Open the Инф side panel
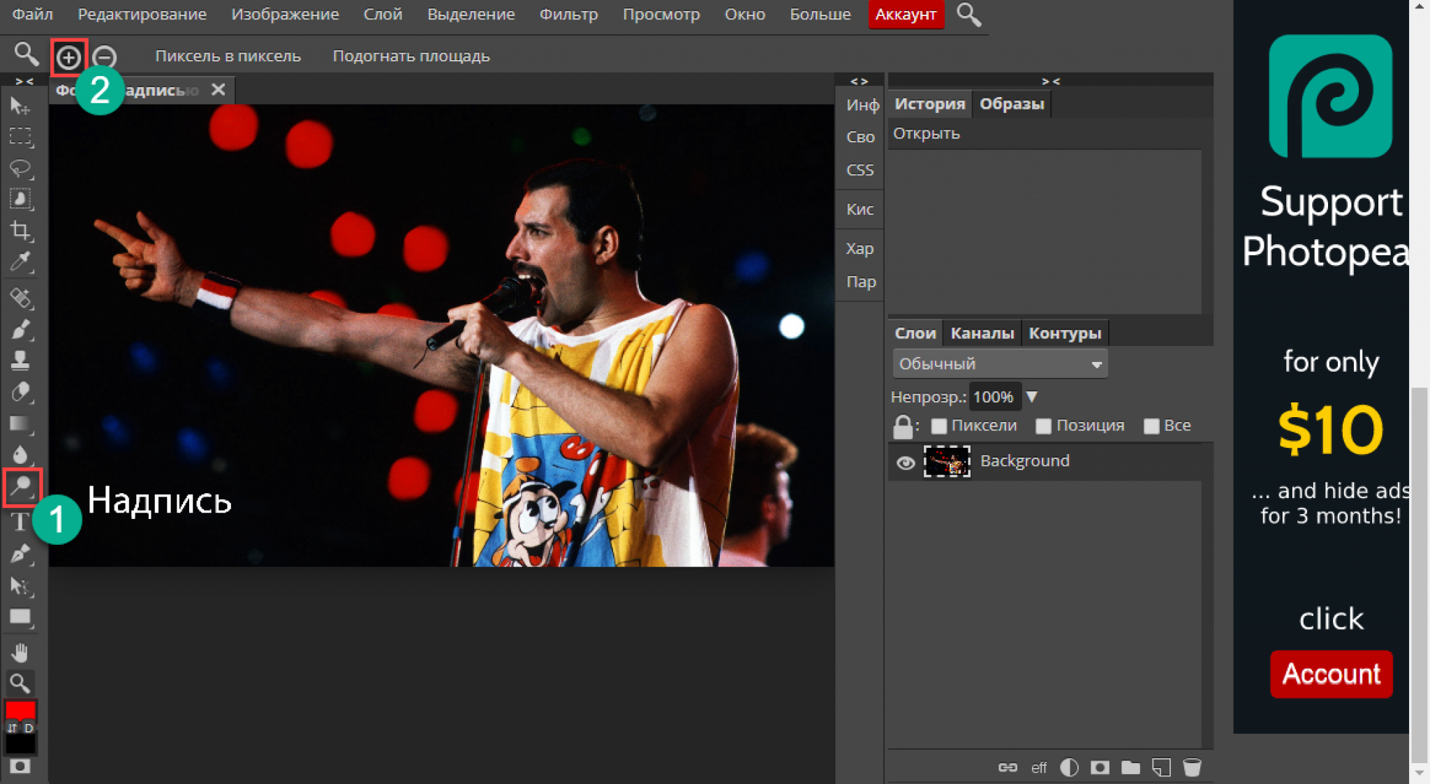The width and height of the screenshot is (1430, 784). pyautogui.click(x=862, y=105)
